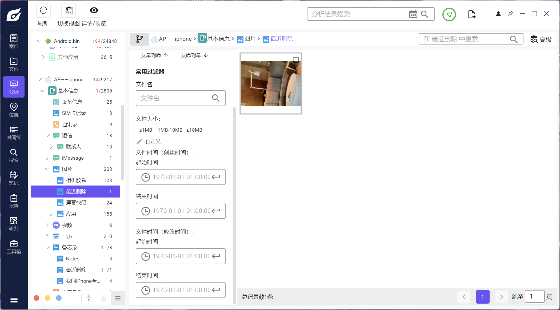Viewport: 560px width, 310px height.
Task: Collapse the AP——iphone tree node
Action: pyautogui.click(x=39, y=79)
